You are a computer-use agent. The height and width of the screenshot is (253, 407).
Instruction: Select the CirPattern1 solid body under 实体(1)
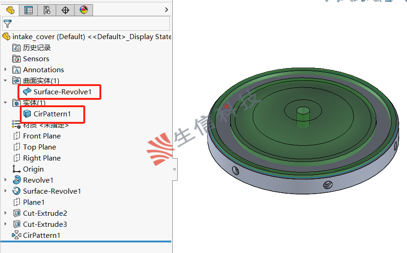[x=52, y=114]
